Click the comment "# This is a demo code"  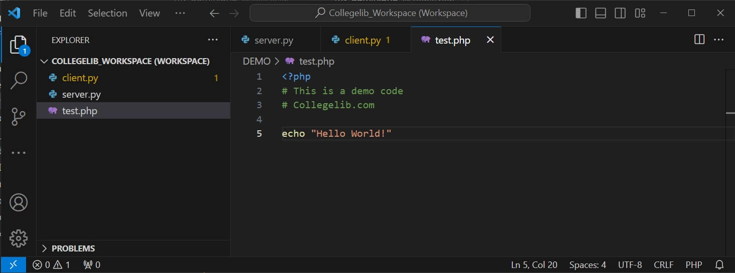tap(342, 91)
